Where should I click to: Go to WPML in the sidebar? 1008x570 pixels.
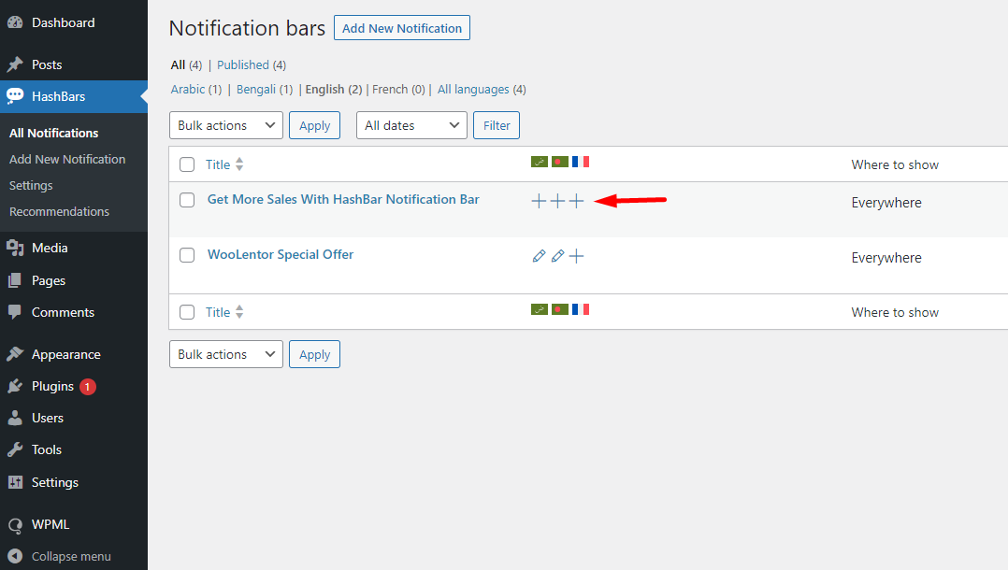click(x=50, y=524)
